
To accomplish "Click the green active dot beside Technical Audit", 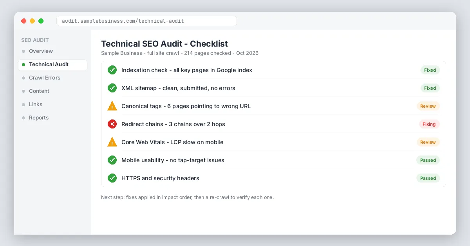I will pyautogui.click(x=23, y=65).
